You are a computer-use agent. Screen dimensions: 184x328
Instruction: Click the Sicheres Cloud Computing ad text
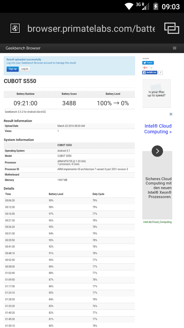158,188
